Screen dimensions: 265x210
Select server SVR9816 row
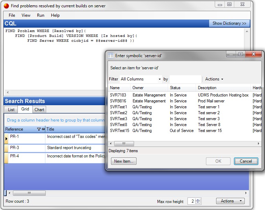coord(185,101)
